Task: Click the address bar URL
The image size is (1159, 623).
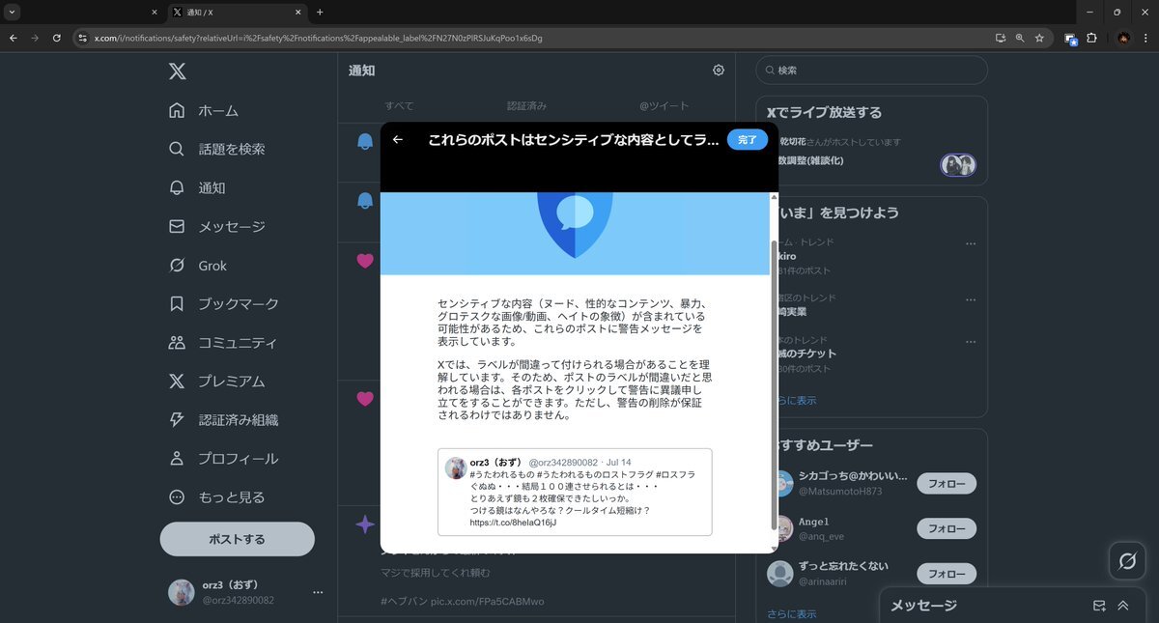Action: [x=319, y=38]
